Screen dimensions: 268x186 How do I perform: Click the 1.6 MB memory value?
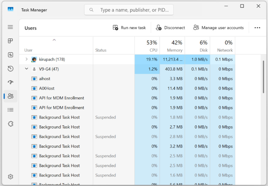(176, 175)
